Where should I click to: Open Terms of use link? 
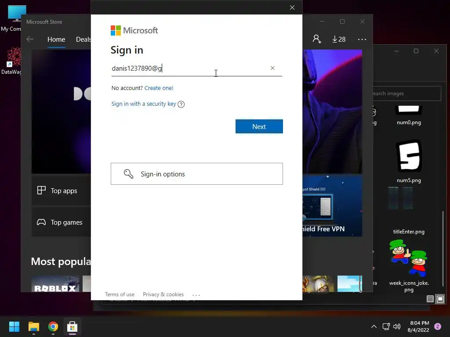[120, 294]
